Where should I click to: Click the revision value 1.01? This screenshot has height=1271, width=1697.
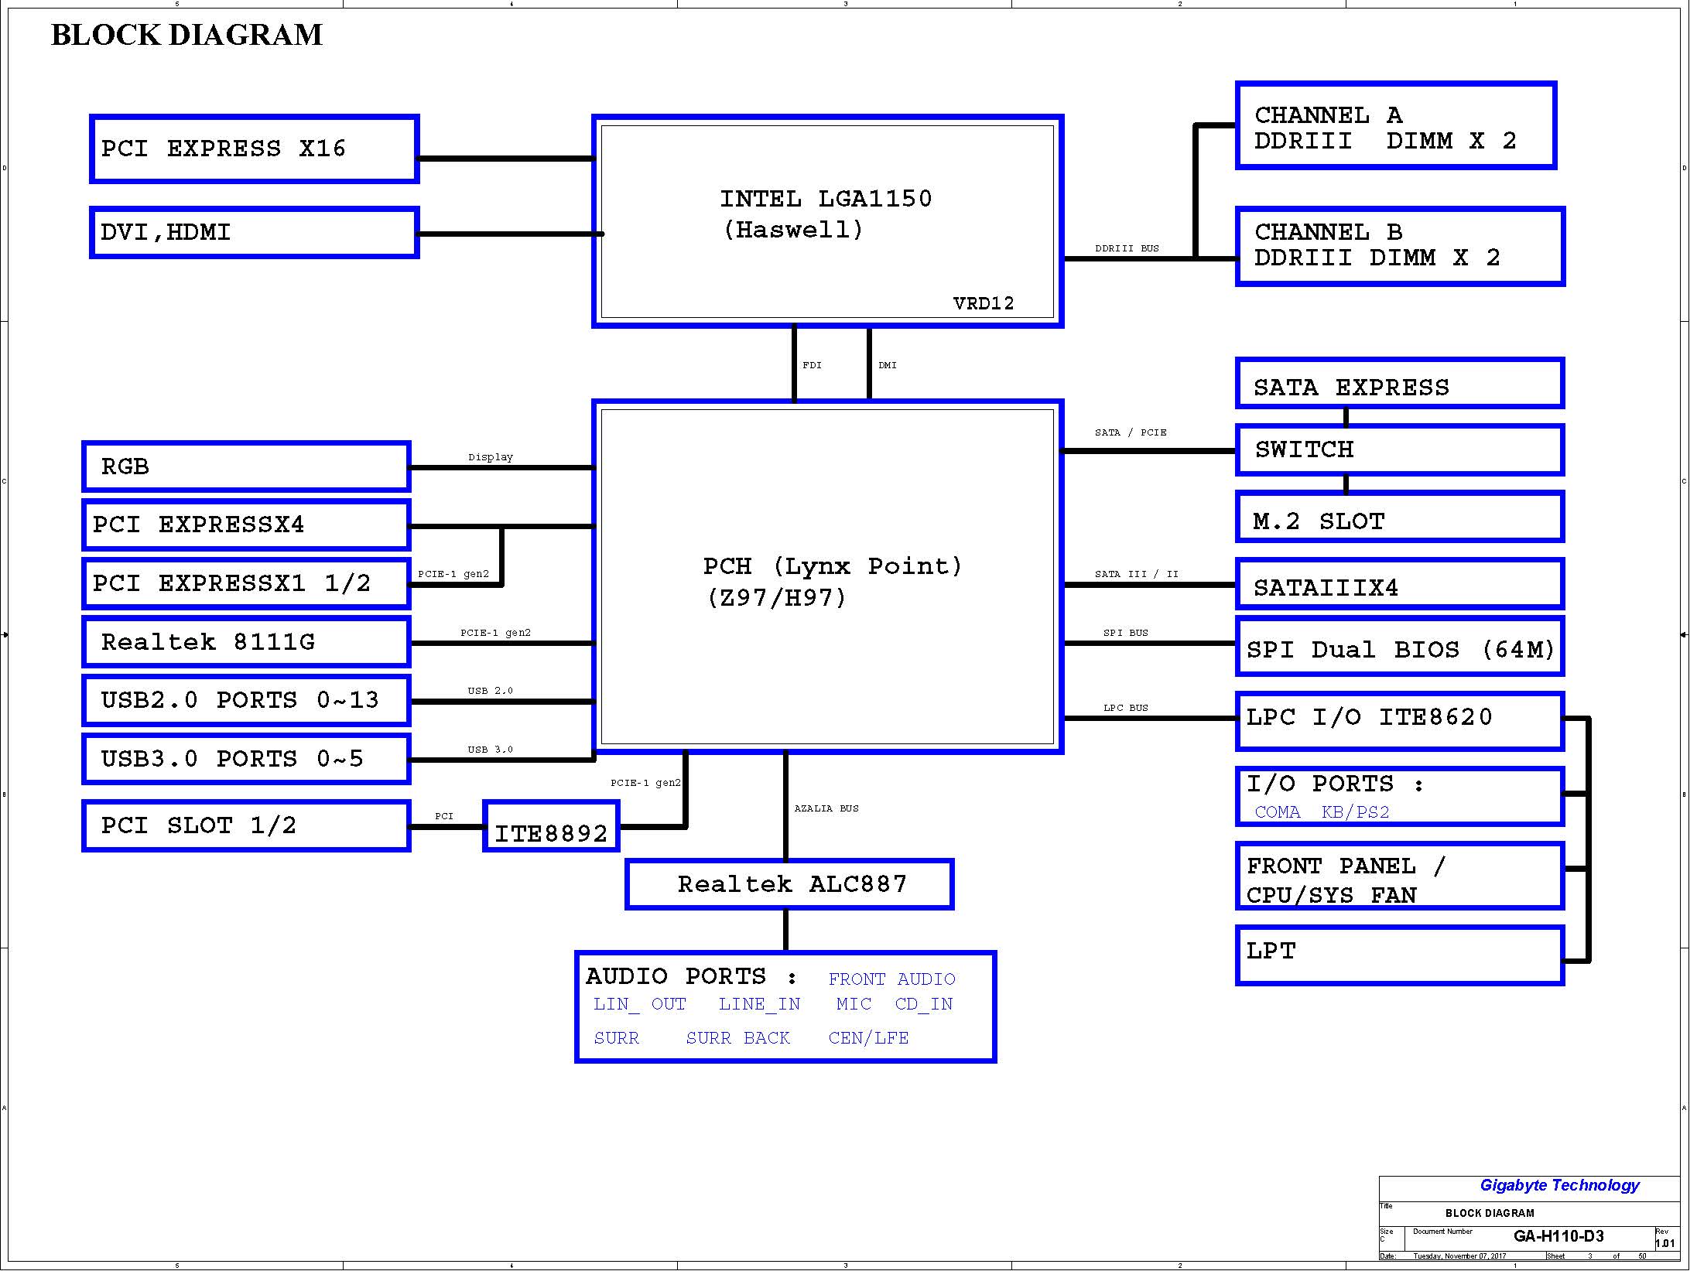point(1664,1244)
